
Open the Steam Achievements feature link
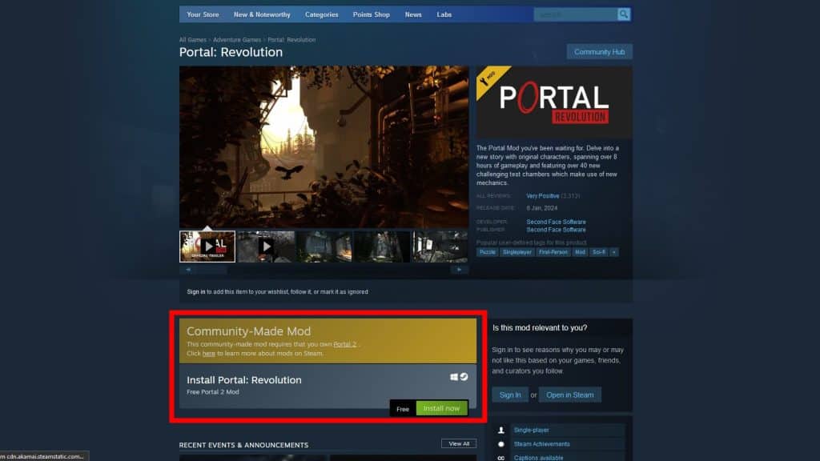pos(542,444)
